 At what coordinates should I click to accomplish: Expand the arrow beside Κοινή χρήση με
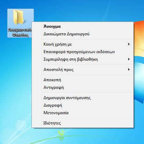[x=129, y=44]
